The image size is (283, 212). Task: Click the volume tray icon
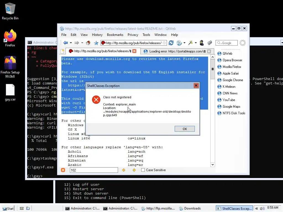point(262,209)
